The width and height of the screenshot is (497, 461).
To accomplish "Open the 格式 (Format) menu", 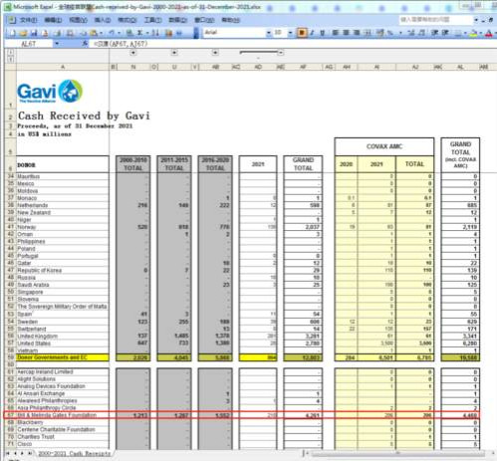I will coord(127,20).
